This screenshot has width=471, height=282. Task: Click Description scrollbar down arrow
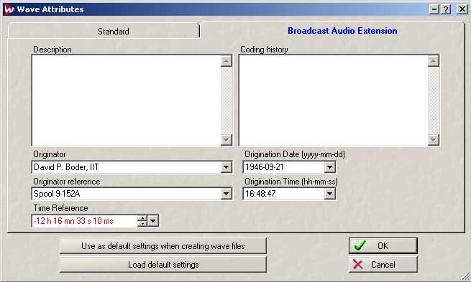pos(227,140)
